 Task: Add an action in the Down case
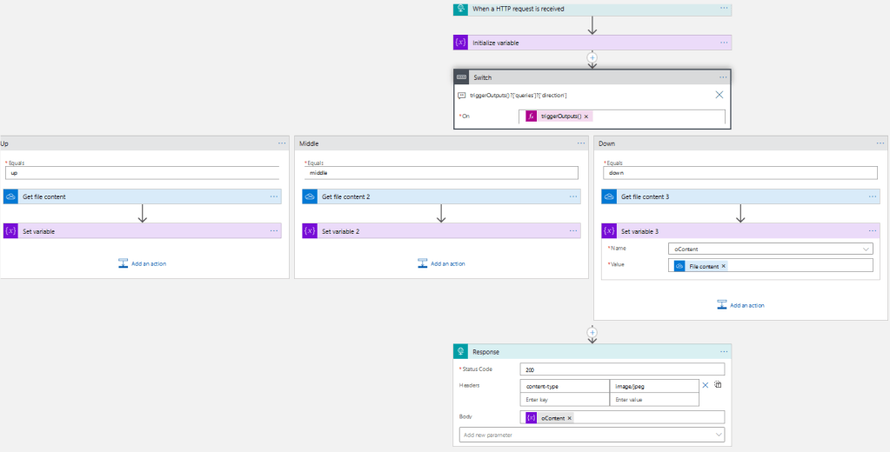[x=740, y=305]
